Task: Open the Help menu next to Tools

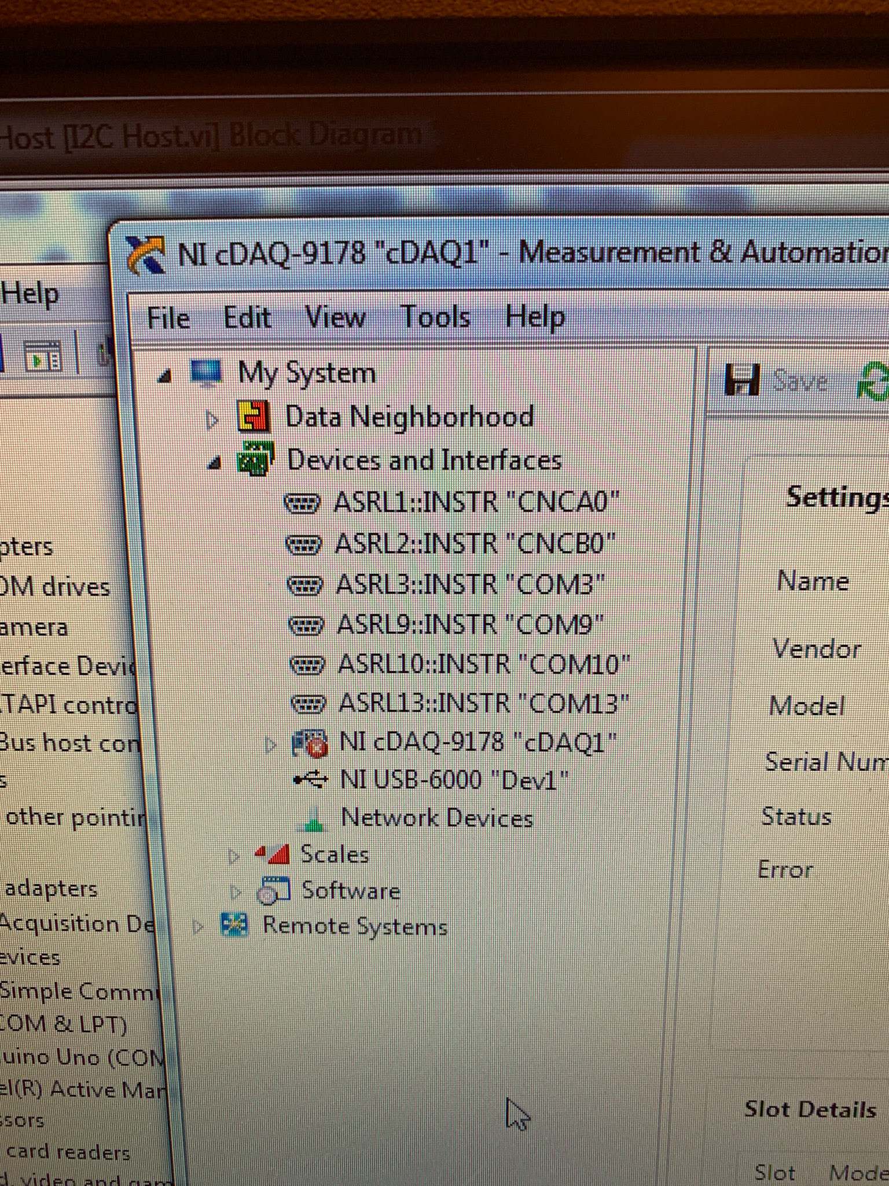Action: [535, 317]
